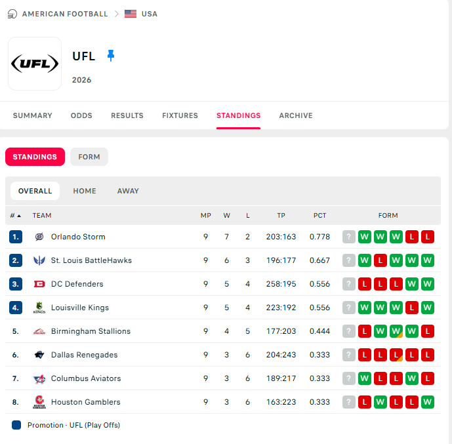Click the DC Defenders team logo
452x444 pixels.
(x=39, y=284)
